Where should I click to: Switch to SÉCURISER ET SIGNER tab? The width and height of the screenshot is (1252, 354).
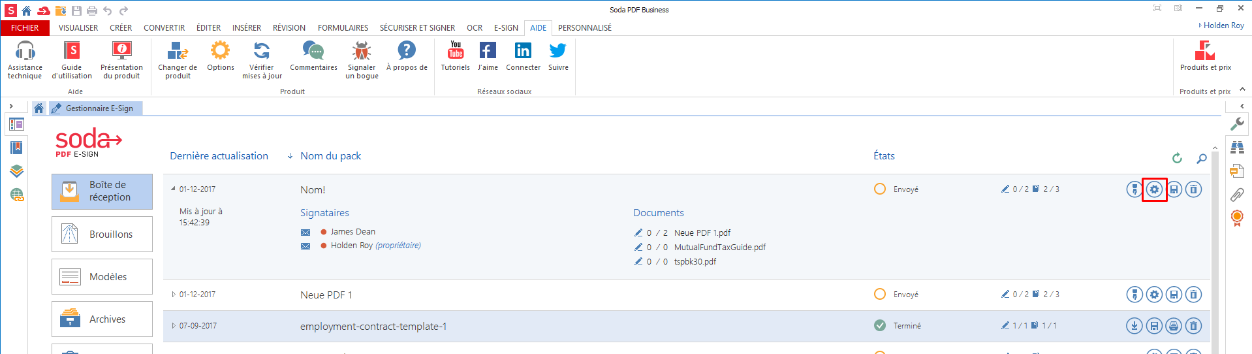[417, 28]
